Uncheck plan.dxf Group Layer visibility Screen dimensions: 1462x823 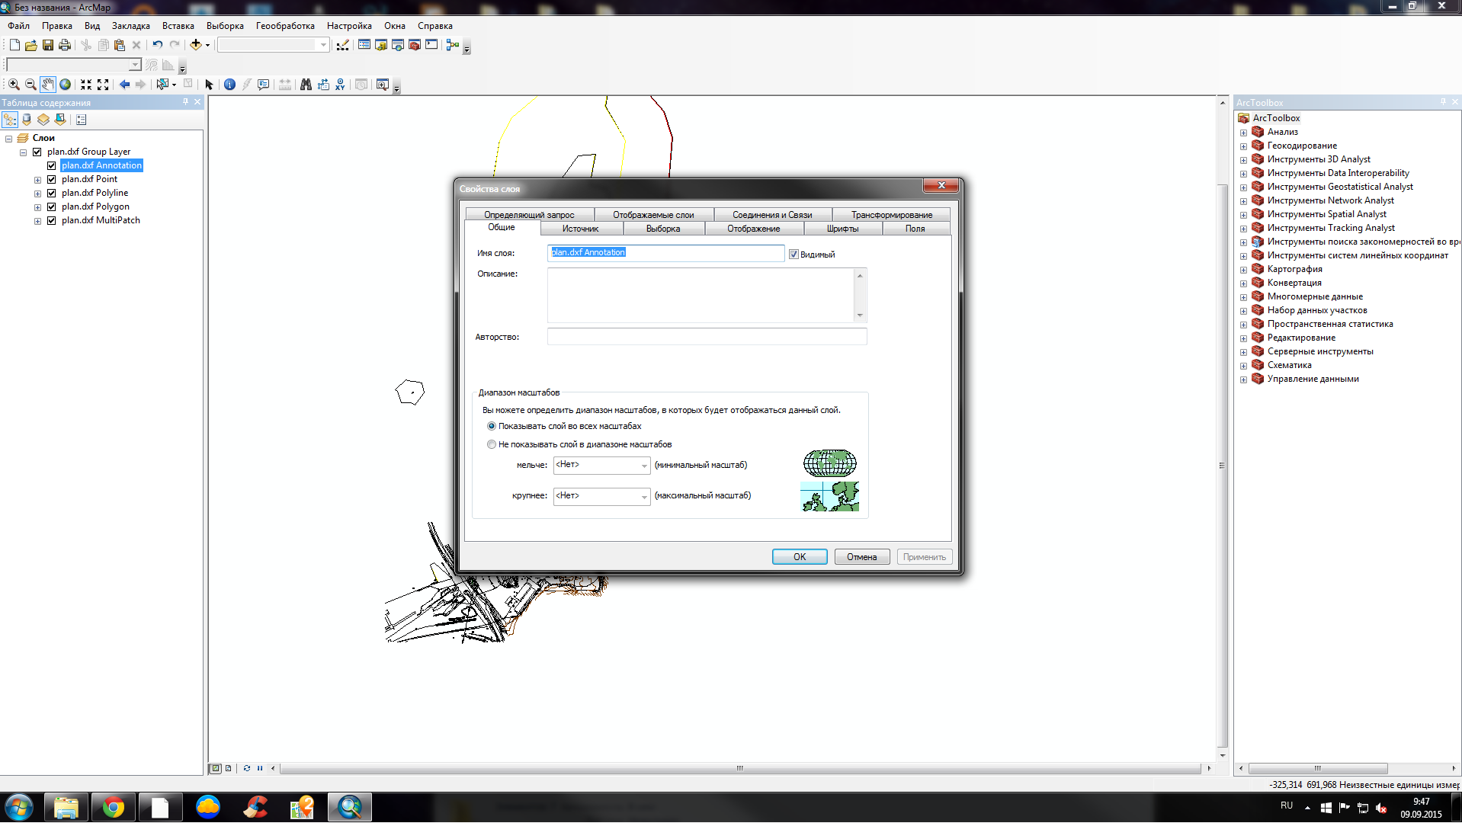(x=37, y=152)
